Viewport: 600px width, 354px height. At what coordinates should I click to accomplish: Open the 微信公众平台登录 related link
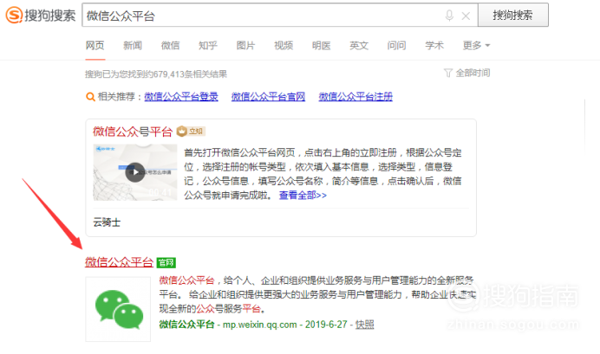click(x=181, y=97)
